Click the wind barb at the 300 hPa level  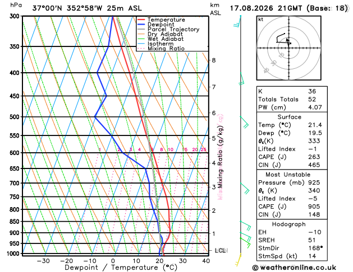[x=237, y=21]
